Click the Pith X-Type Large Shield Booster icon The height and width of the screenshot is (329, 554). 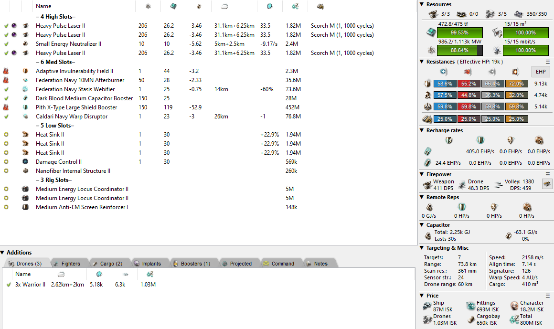pos(25,107)
